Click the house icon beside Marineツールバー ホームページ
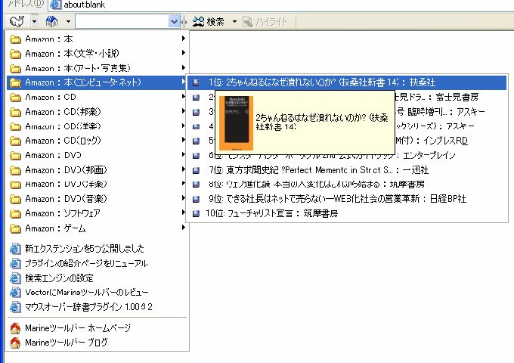The height and width of the screenshot is (363, 514). [15, 328]
